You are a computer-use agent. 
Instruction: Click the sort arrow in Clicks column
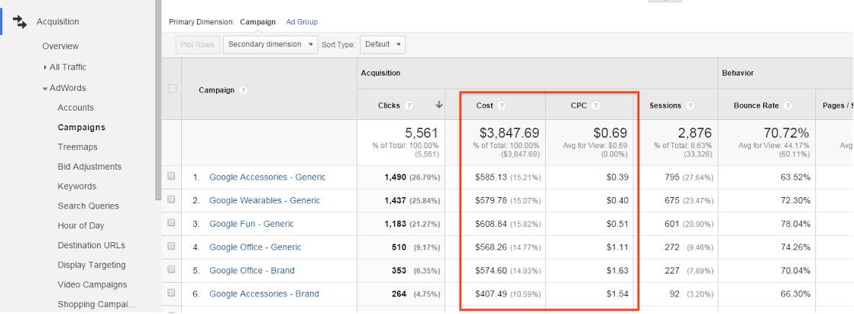point(439,105)
